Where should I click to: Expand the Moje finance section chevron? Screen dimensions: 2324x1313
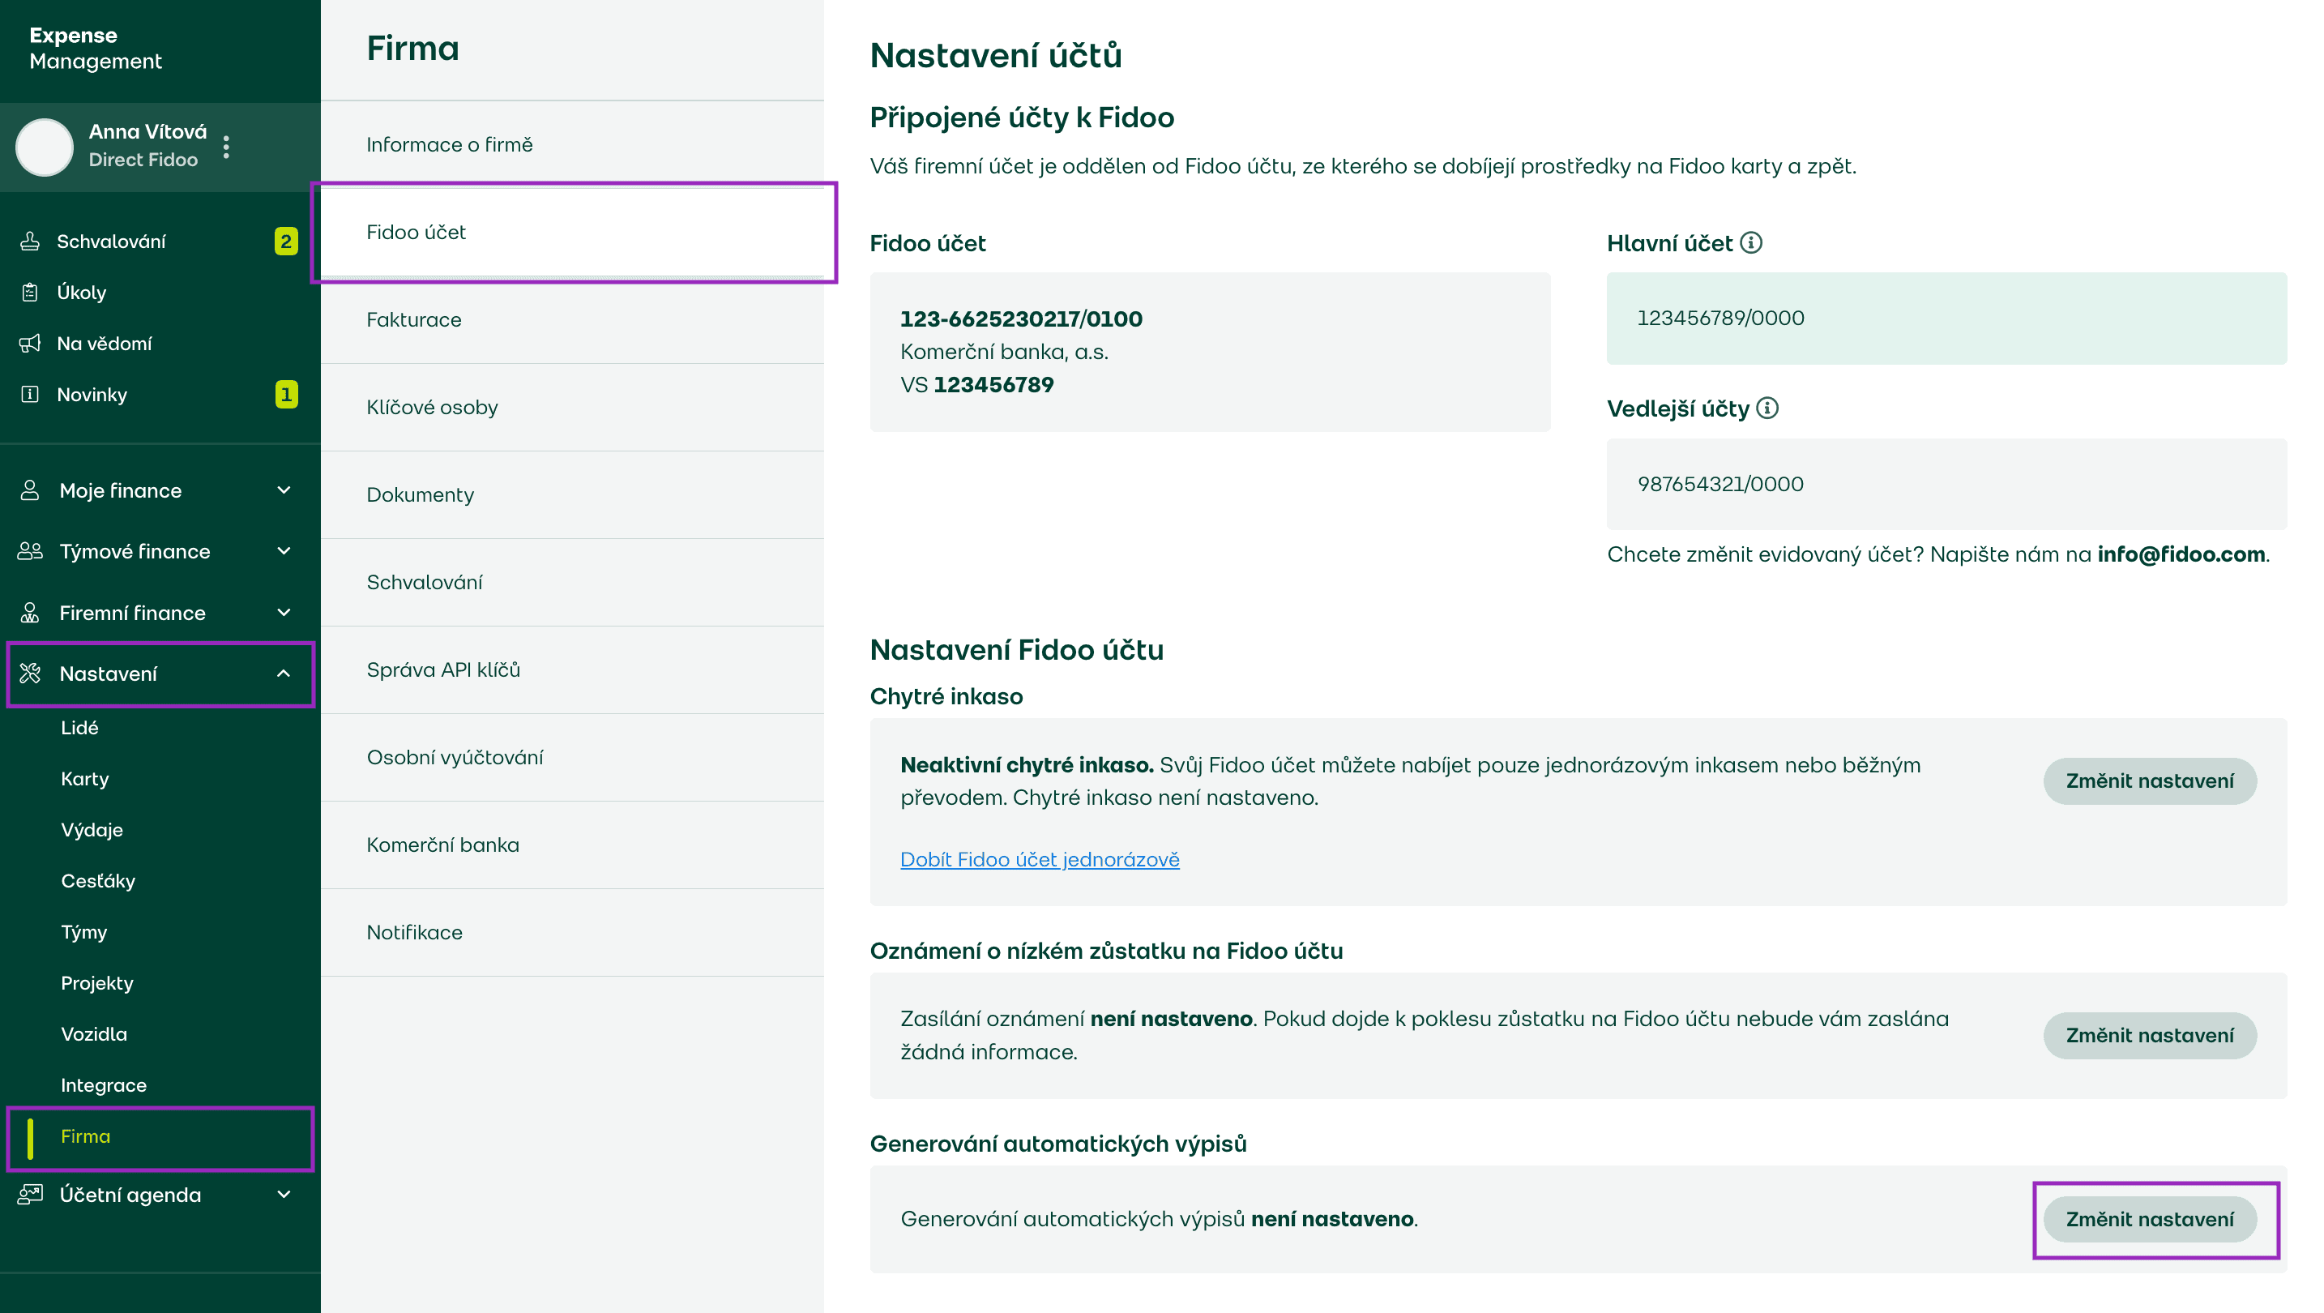point(284,490)
